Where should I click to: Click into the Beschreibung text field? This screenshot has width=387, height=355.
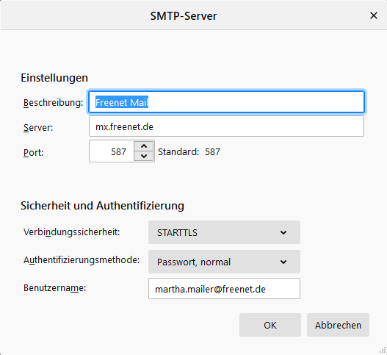click(226, 102)
